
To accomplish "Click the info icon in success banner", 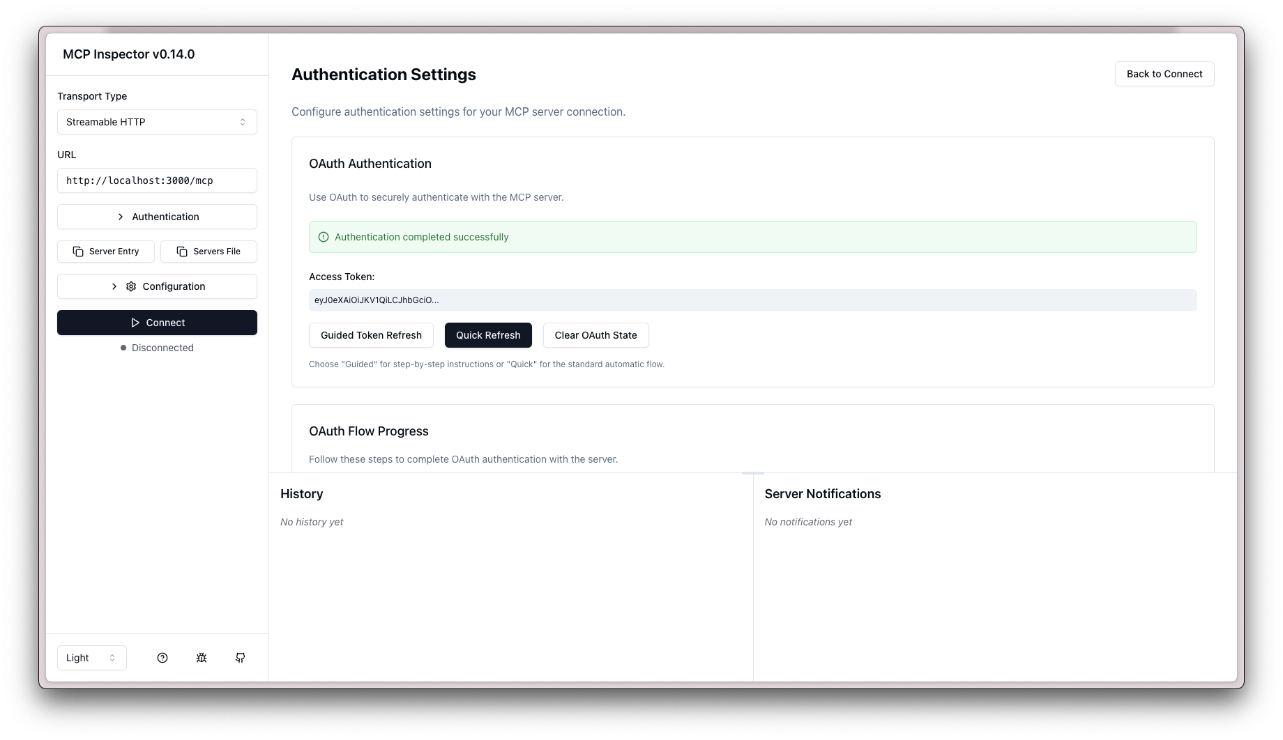I will pyautogui.click(x=324, y=237).
